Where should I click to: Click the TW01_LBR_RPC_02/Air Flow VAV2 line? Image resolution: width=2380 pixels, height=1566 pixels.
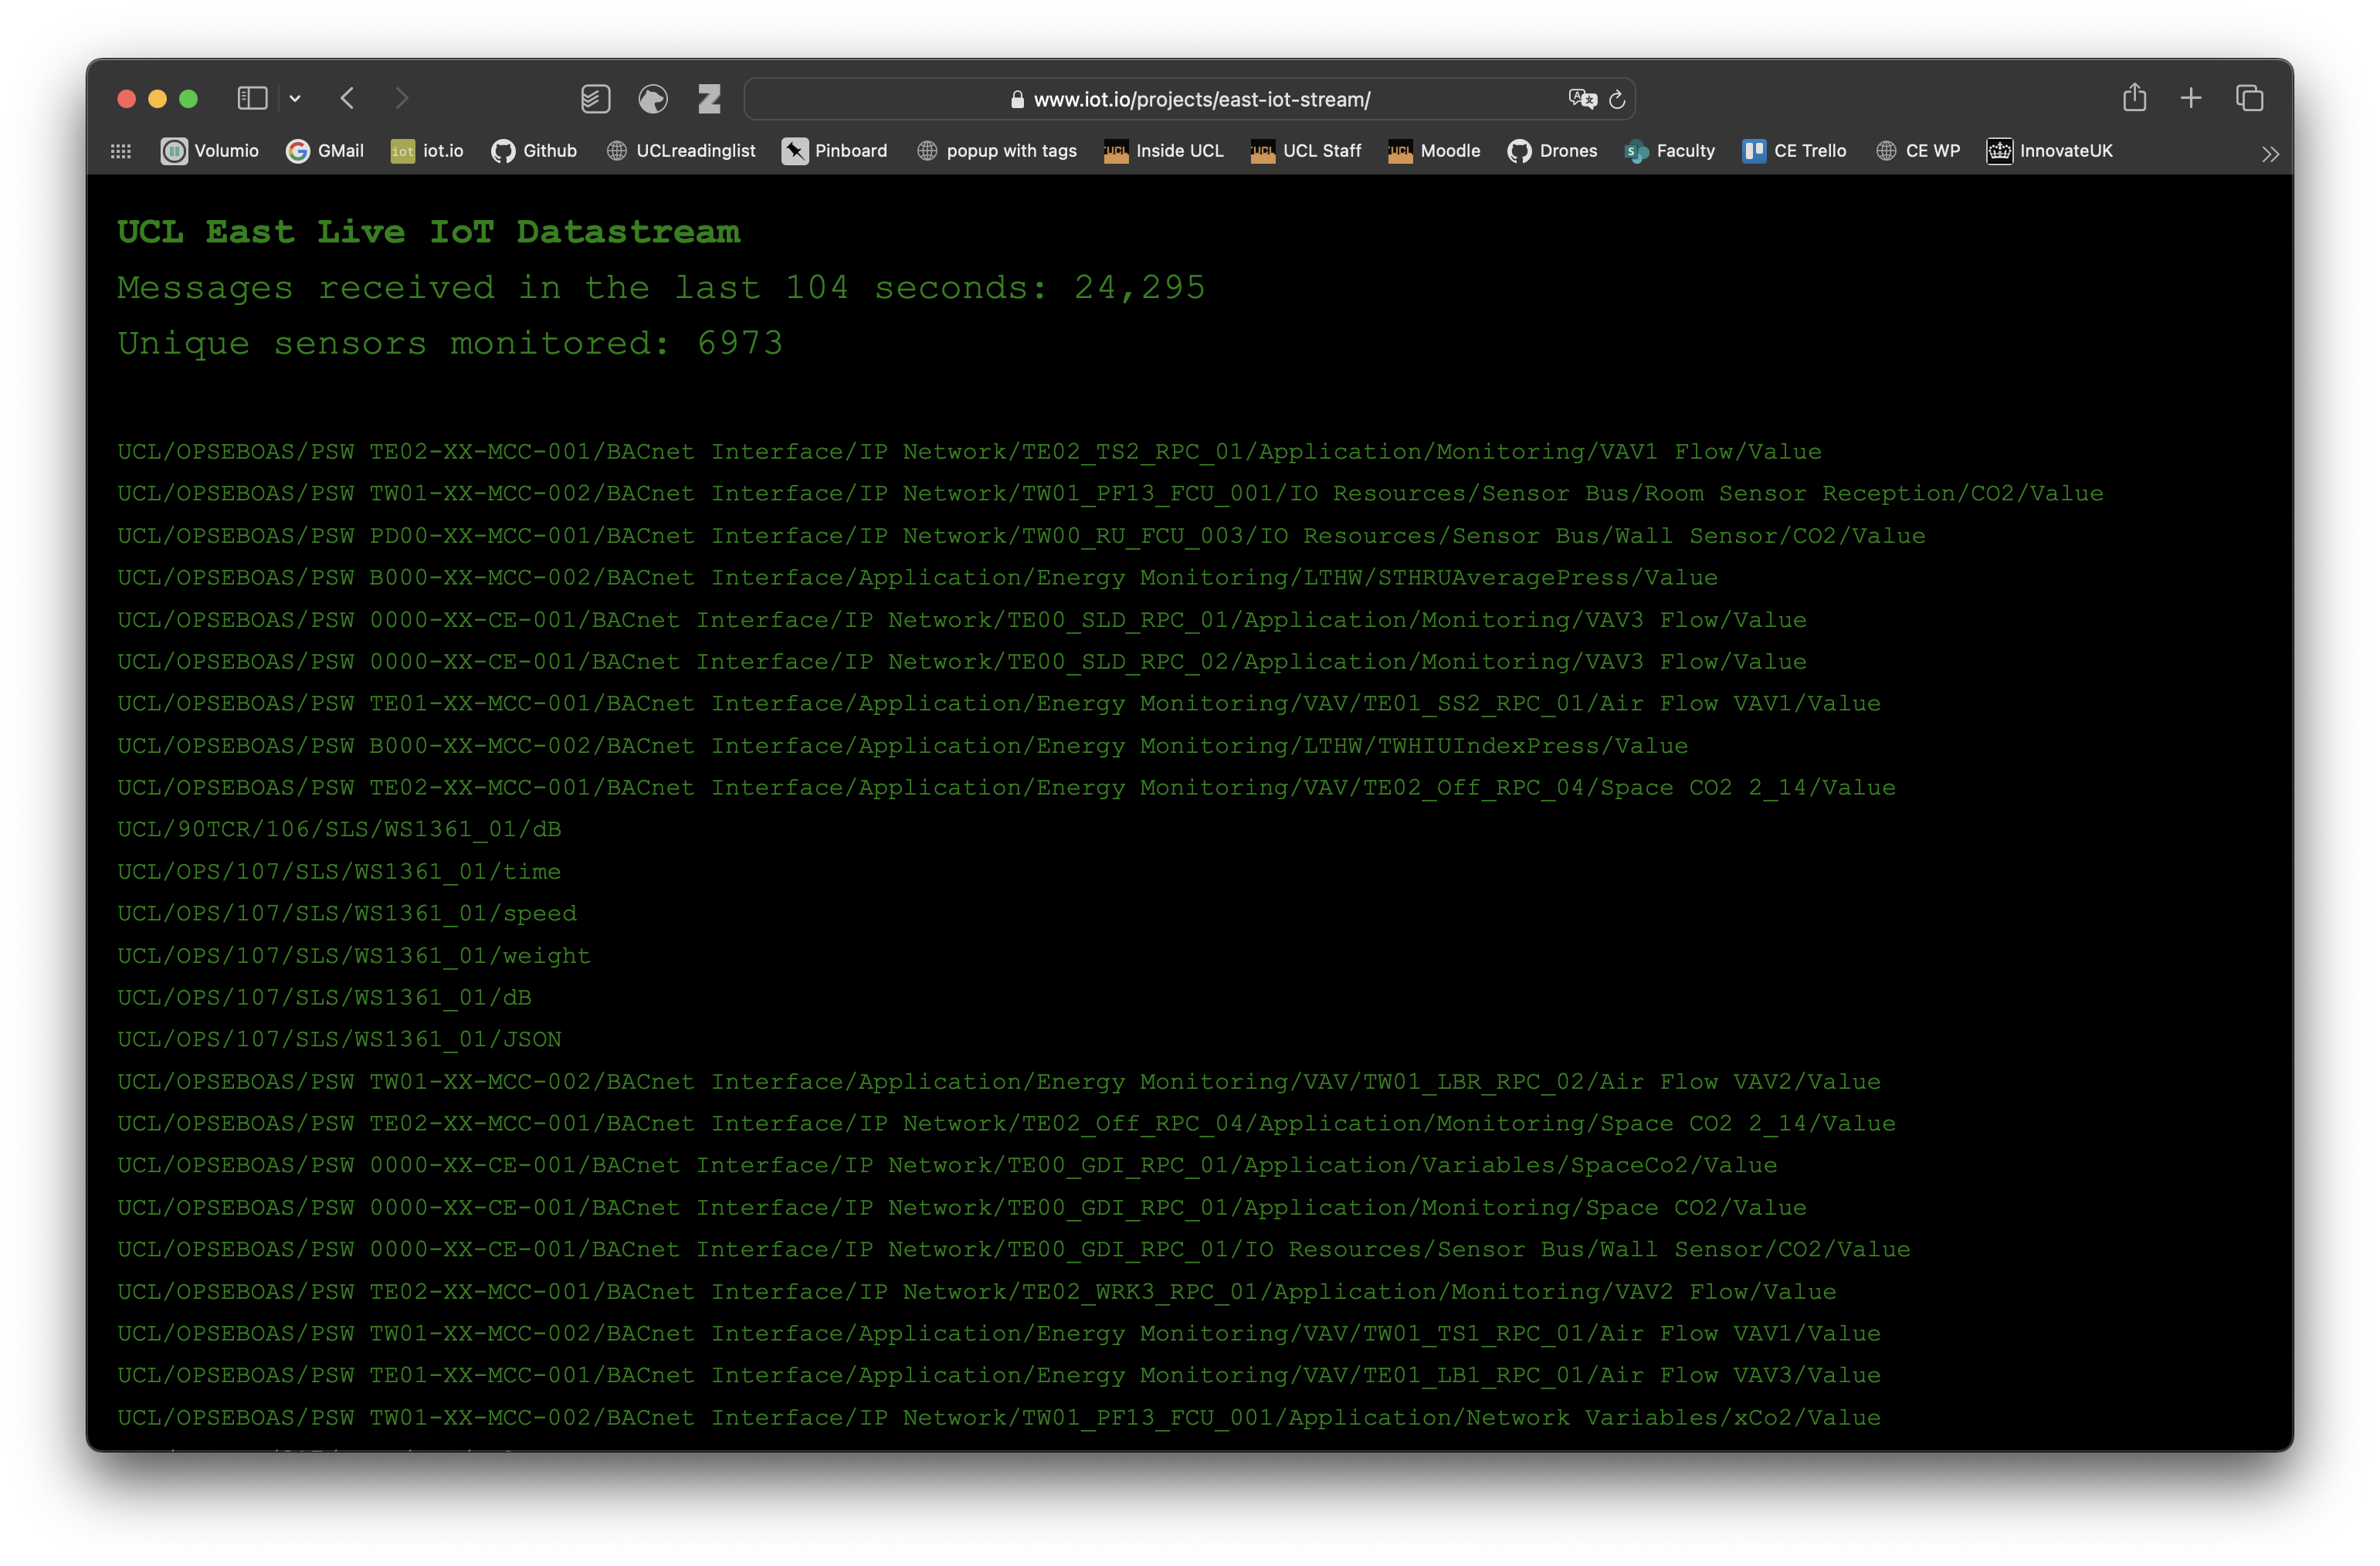point(999,1082)
